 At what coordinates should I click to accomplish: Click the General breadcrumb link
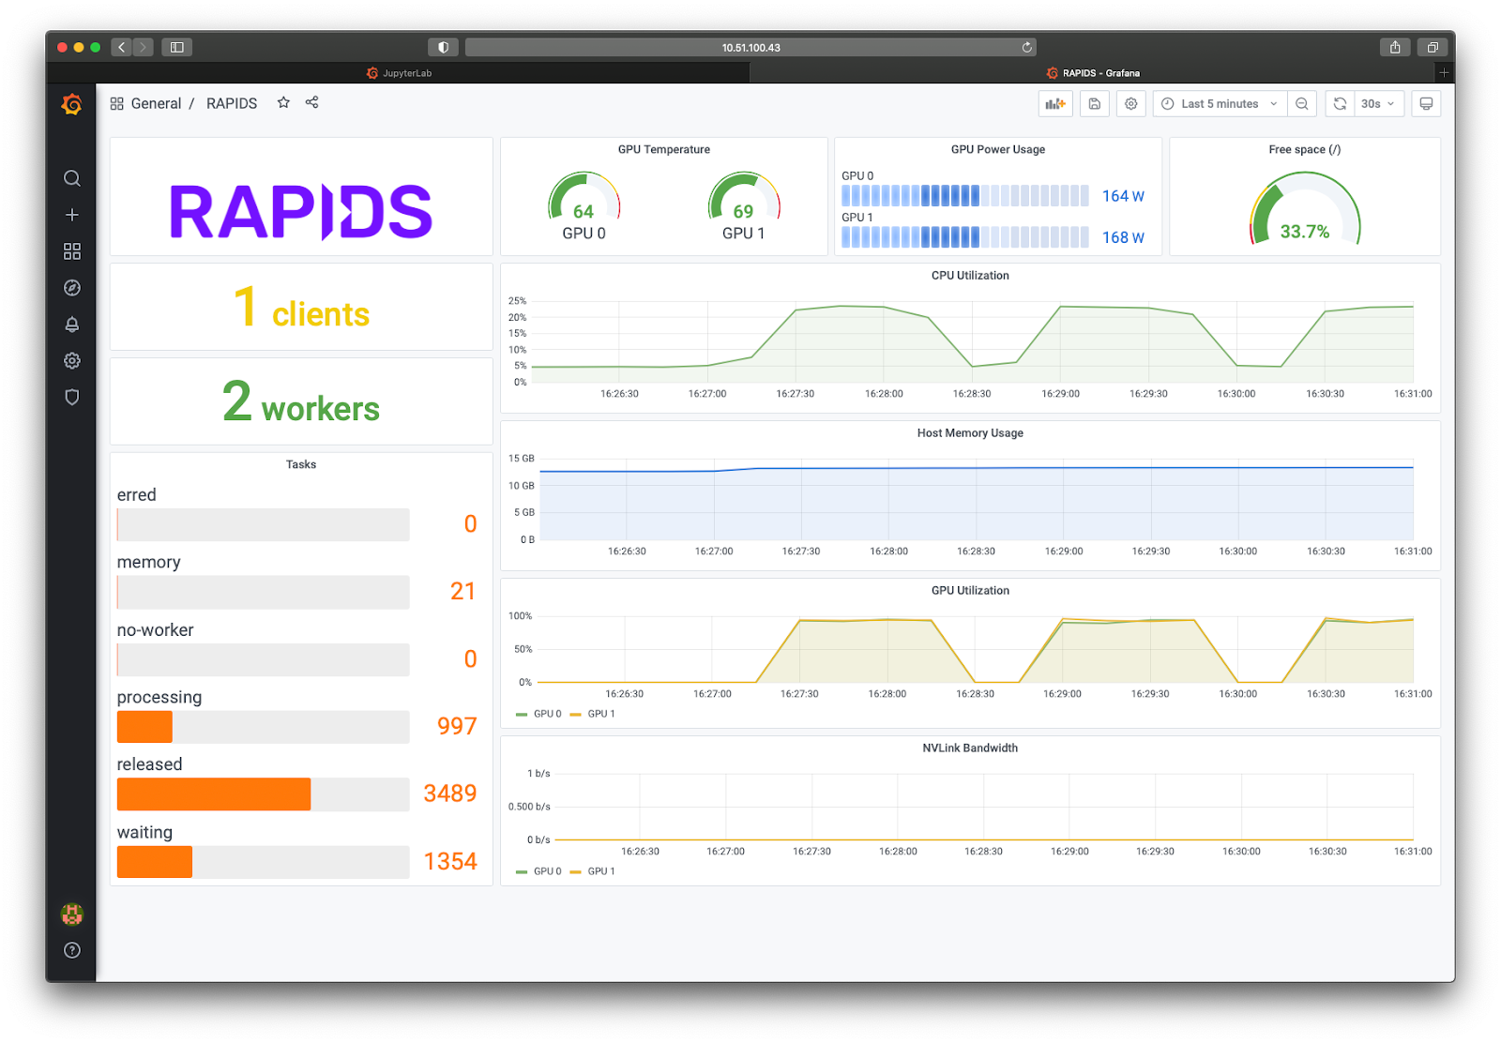click(x=156, y=103)
